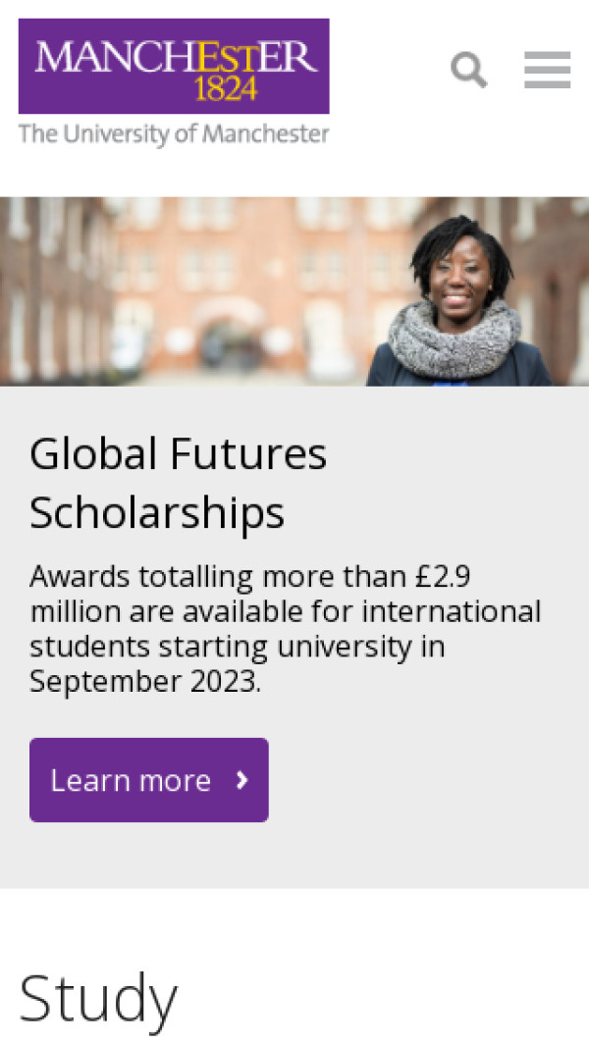Click the chevron arrow on Learn more

(x=242, y=780)
